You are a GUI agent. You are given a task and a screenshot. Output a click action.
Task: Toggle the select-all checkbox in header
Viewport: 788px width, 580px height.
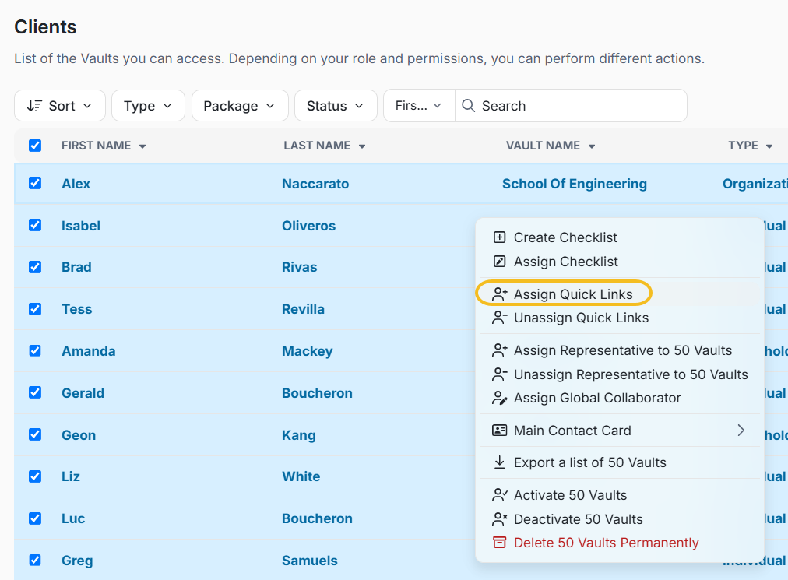point(35,146)
